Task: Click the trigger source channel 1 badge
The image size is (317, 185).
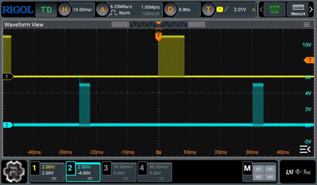Action: 219,9
